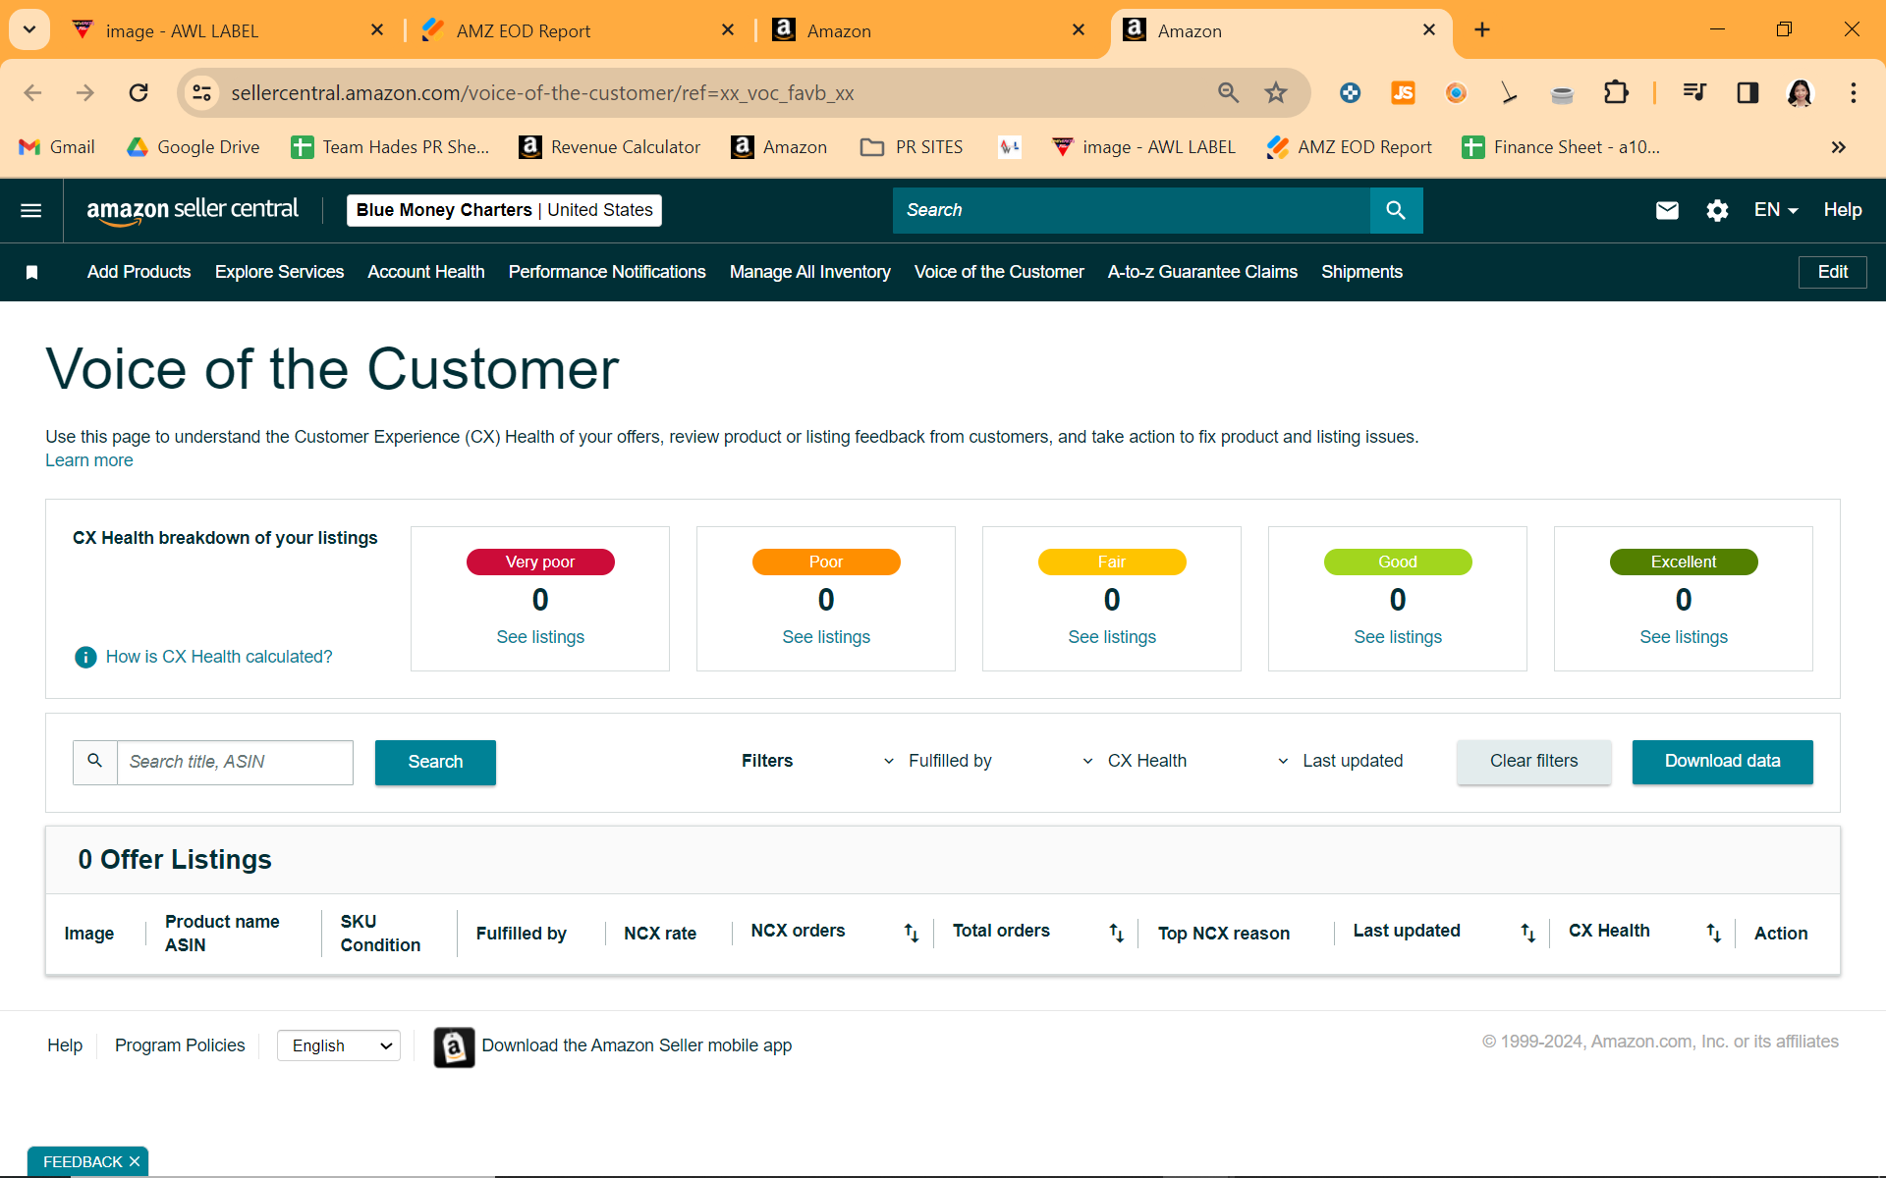Screen dimensions: 1886x1178
Task: Sort by Total orders column arrows
Action: pos(1117,933)
